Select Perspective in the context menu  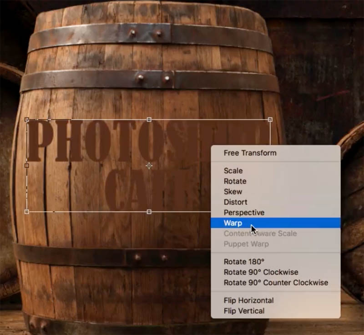click(x=243, y=213)
